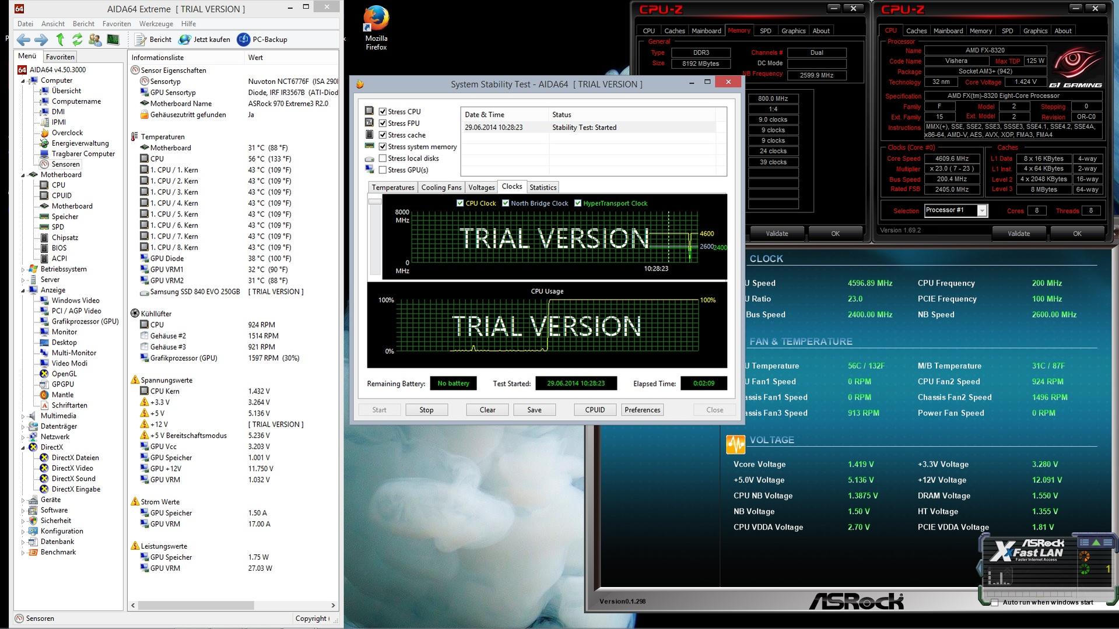Select Schriftarten under Anzeige tree
This screenshot has width=1119, height=629.
pyautogui.click(x=69, y=406)
